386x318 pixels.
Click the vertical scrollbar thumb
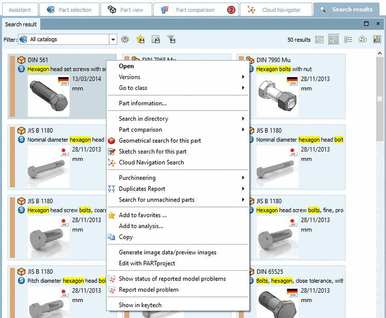pos(380,98)
